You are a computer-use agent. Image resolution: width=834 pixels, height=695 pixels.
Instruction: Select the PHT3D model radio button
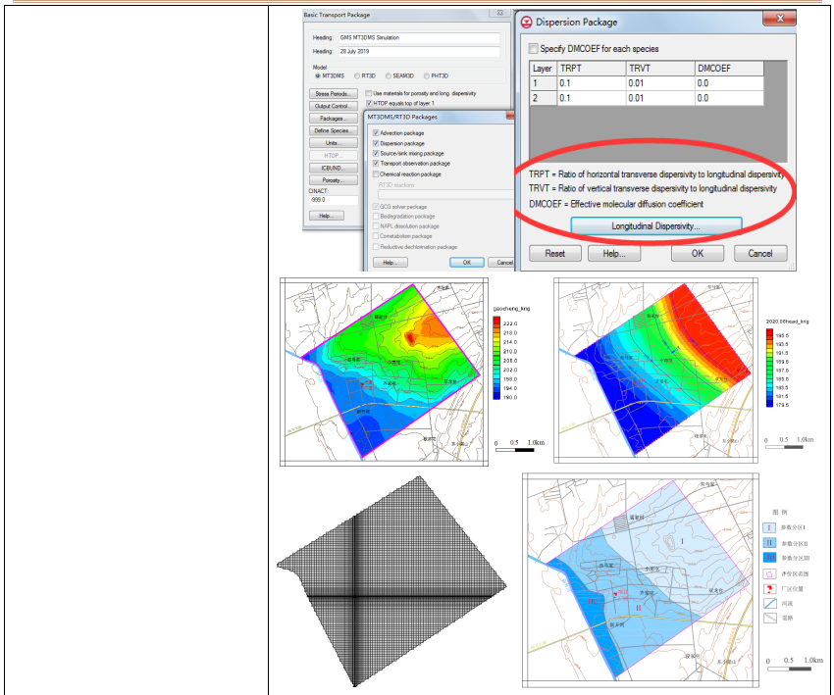pyautogui.click(x=428, y=75)
